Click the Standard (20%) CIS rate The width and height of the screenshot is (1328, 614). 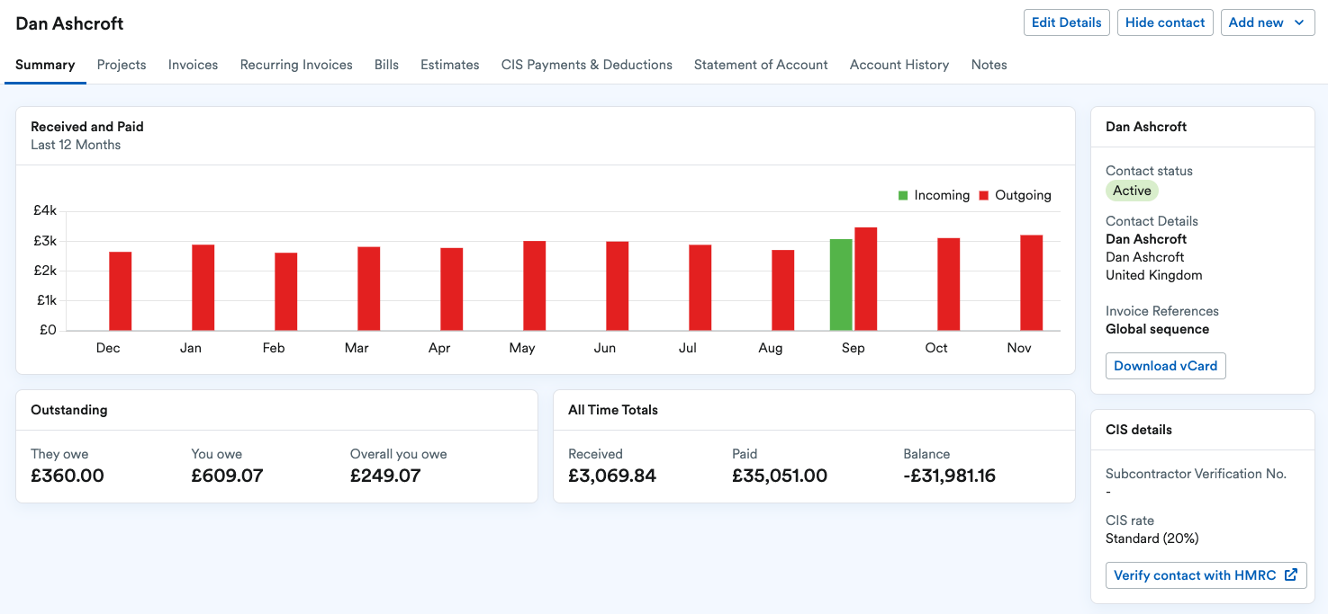[1152, 538]
